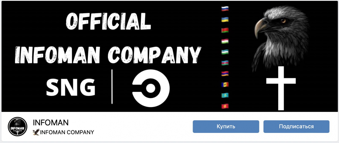Open the INFOMAN community avatar
Image resolution: width=339 pixels, height=143 pixels.
[18, 127]
